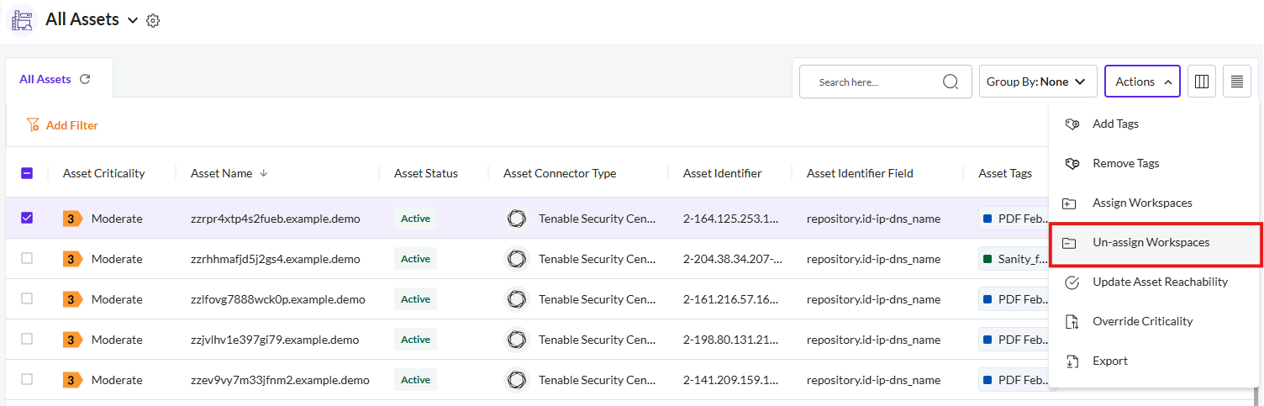
Task: Select Add Tags from Actions menu
Action: pyautogui.click(x=1155, y=124)
